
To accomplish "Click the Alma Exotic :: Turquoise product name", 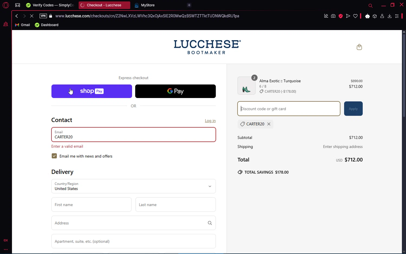I will tap(280, 81).
